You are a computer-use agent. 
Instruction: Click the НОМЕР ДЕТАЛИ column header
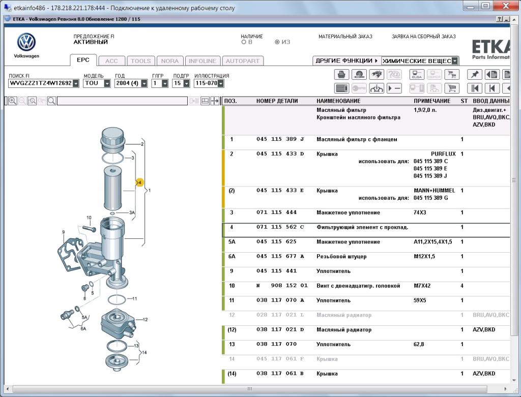pyautogui.click(x=277, y=101)
